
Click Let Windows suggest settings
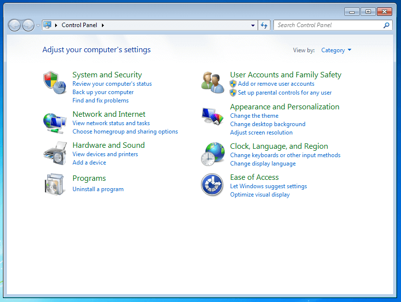[x=268, y=186]
